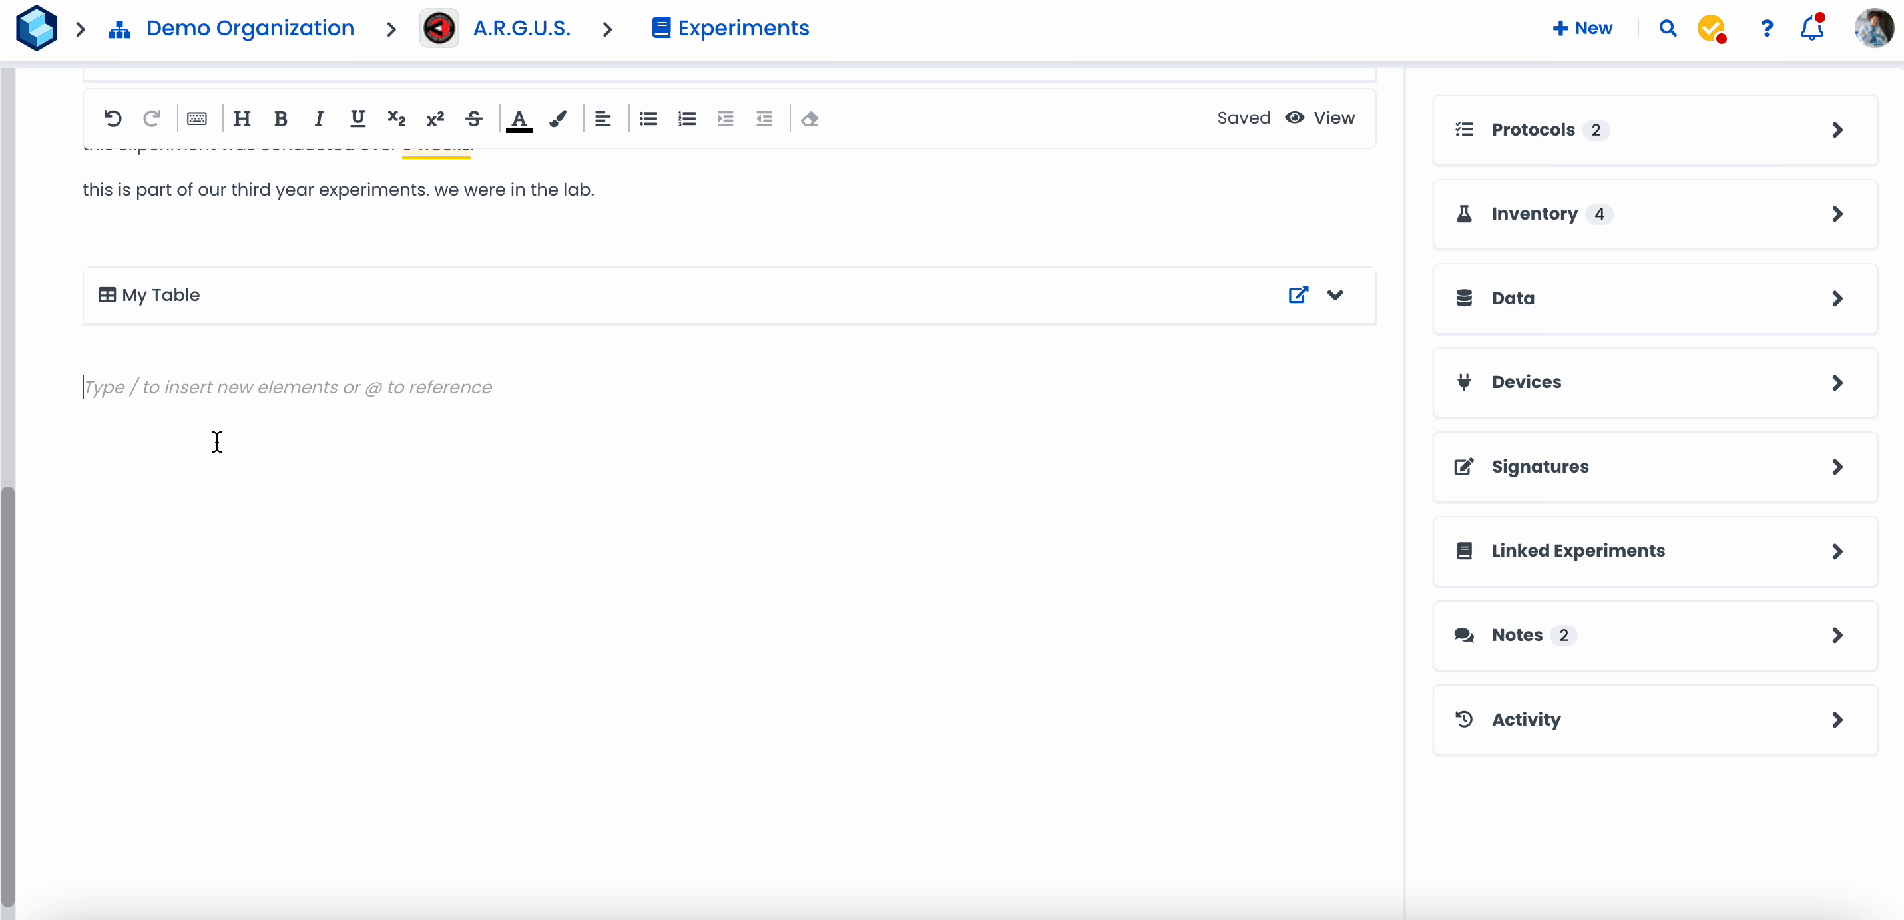Expand the My Table dropdown chevron

[1335, 295]
